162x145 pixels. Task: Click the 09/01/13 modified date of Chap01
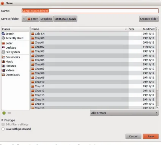tap(149, 43)
